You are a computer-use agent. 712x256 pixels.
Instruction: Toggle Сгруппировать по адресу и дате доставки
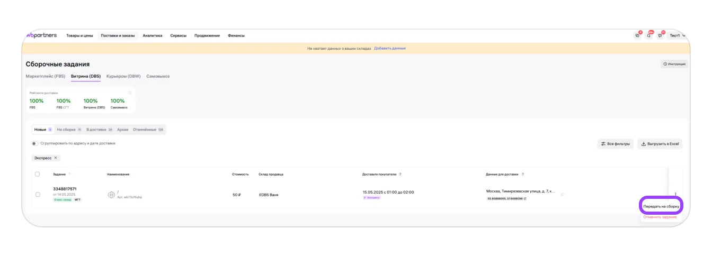[35, 143]
